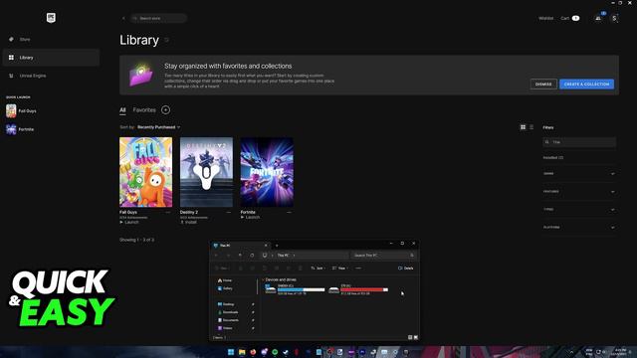
Task: Select the D: drive with red bar
Action: click(x=358, y=289)
